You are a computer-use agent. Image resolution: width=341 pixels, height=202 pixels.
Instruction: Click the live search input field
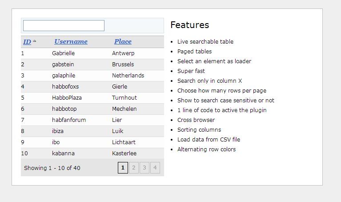coord(64,25)
